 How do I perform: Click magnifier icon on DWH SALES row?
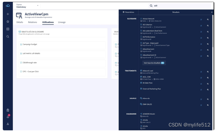click(x=208, y=105)
